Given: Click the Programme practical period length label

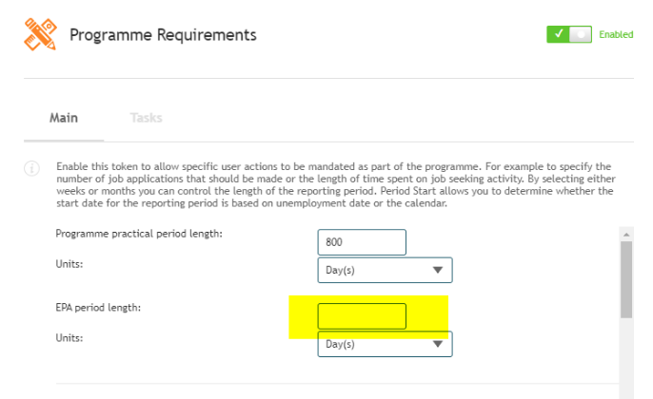Looking at the screenshot, I should point(139,234).
